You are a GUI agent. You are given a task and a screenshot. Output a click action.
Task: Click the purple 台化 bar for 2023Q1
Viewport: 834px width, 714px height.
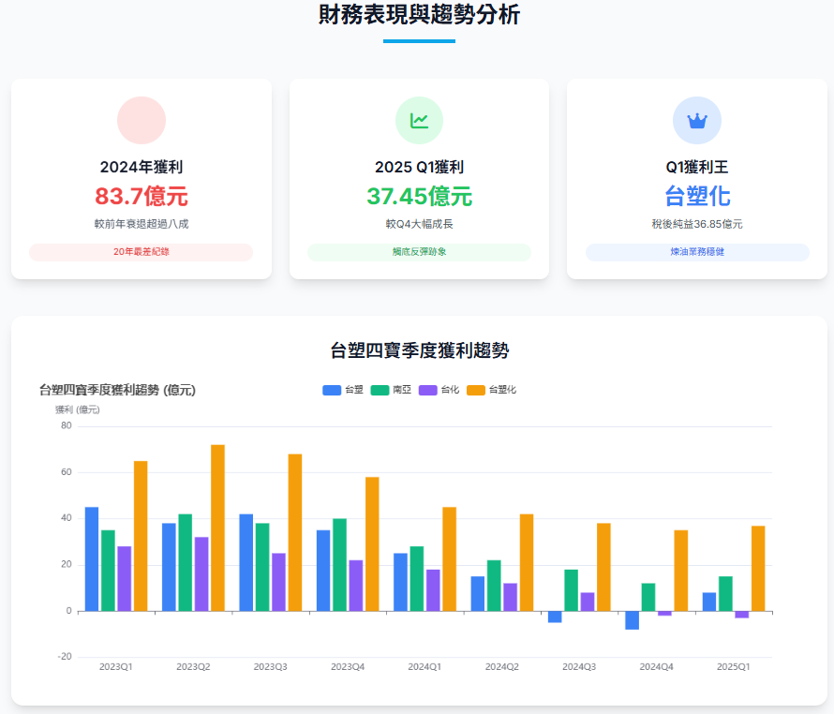[125, 578]
